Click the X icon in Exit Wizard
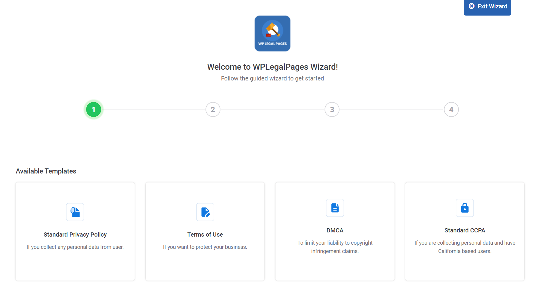 coord(471,6)
